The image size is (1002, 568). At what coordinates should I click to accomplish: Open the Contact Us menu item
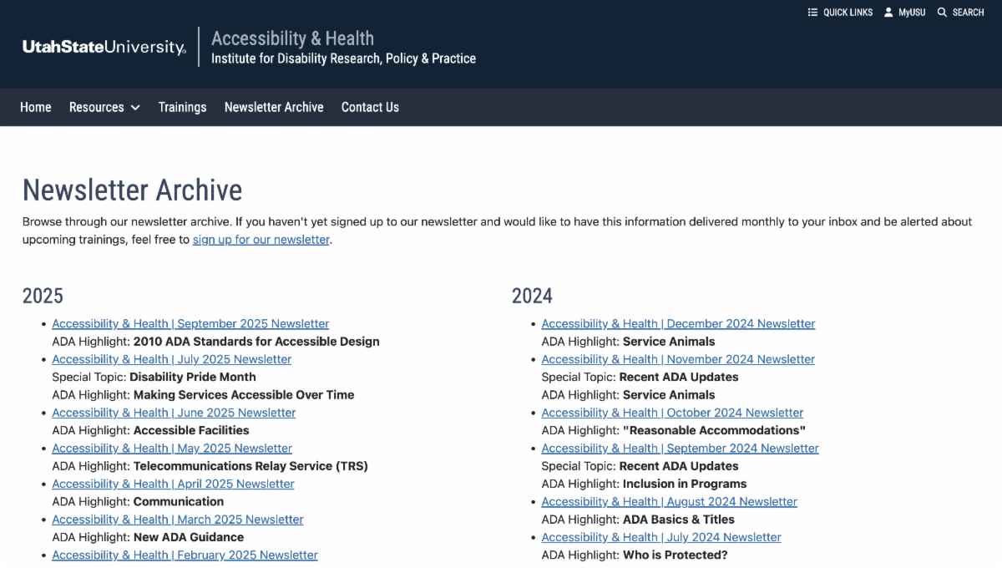[370, 107]
